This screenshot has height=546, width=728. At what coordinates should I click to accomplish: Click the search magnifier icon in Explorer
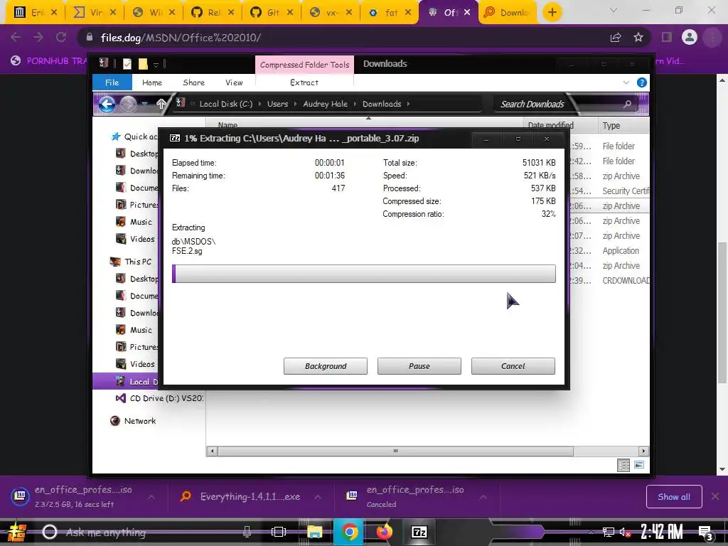click(x=627, y=104)
